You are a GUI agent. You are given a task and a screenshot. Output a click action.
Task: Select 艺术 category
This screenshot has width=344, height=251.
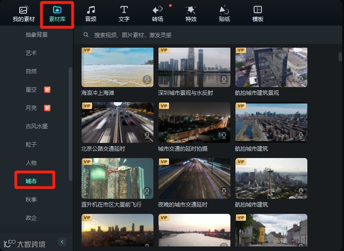click(x=31, y=53)
